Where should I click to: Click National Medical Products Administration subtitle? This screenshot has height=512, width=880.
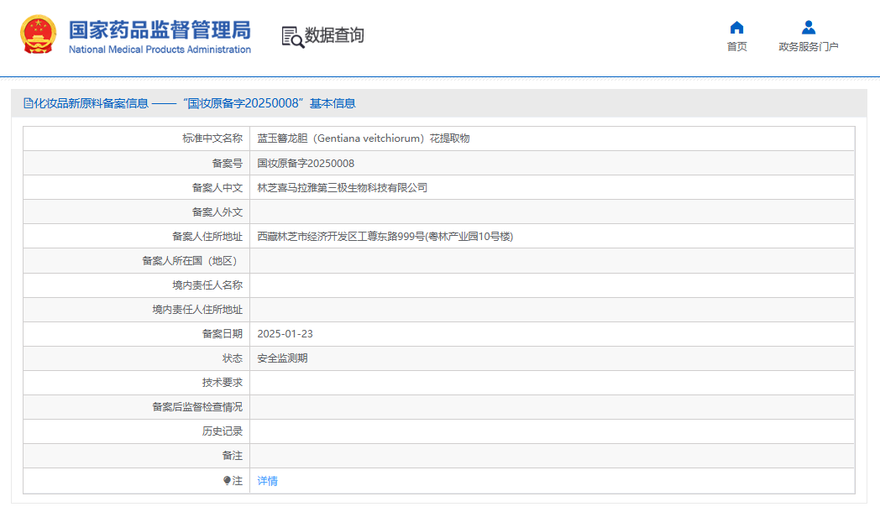click(x=160, y=50)
